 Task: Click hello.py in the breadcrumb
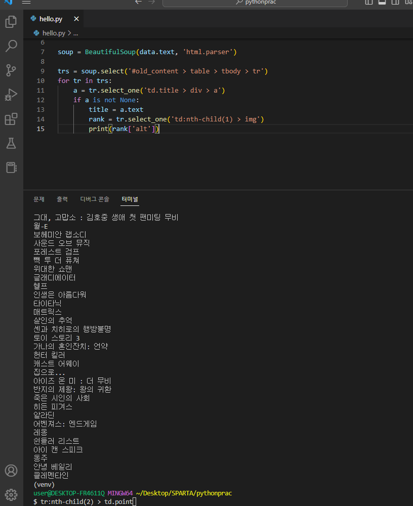[54, 33]
